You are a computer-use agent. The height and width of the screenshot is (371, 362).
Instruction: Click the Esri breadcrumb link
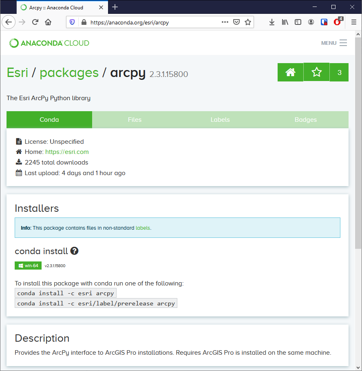(18, 72)
